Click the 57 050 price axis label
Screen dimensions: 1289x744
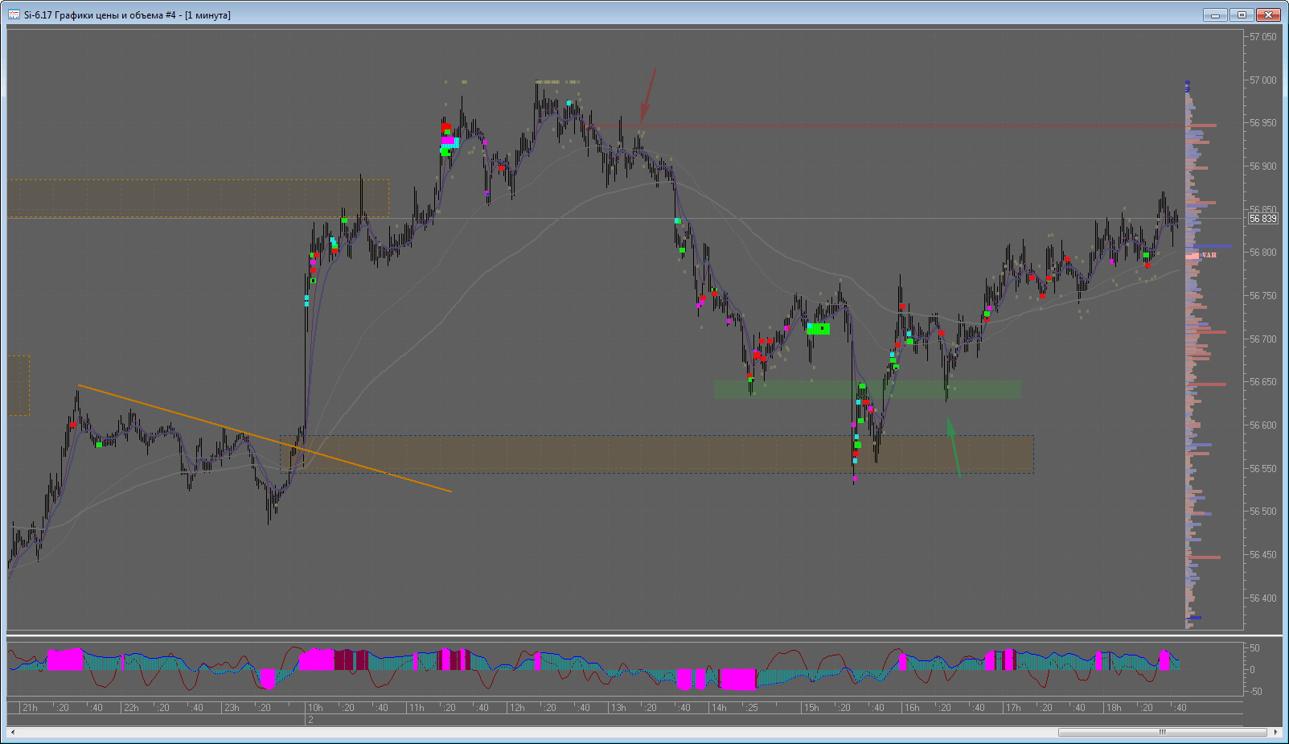click(x=1262, y=36)
